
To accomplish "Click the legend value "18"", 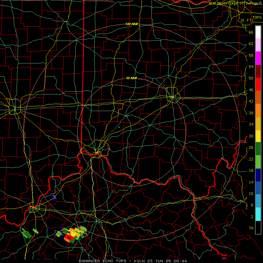I will (251, 171).
